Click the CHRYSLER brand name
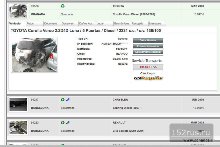Screen dimensions: 220x147 120,100
